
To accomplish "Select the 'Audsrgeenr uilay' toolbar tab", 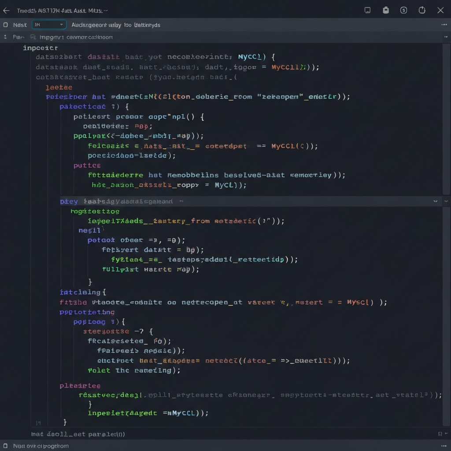I will coord(95,25).
